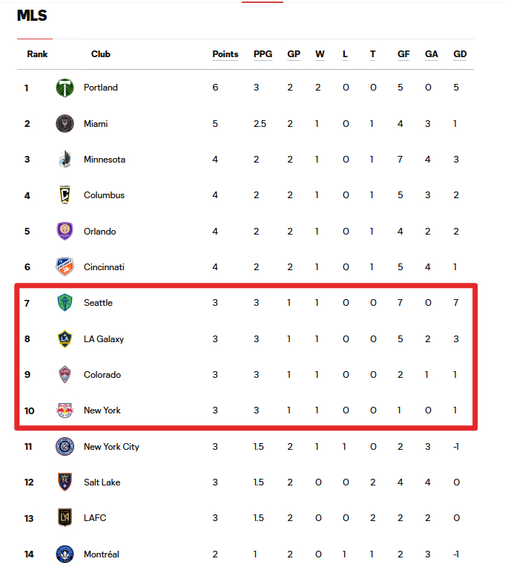Click the Colorado Rapids crest
The image size is (508, 576).
65,374
